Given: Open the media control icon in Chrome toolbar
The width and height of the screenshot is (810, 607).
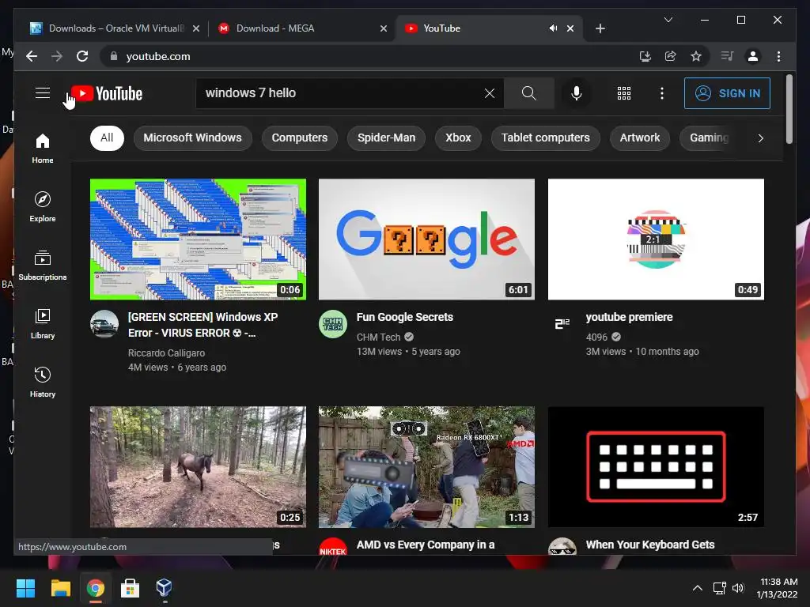Looking at the screenshot, I should click(727, 56).
